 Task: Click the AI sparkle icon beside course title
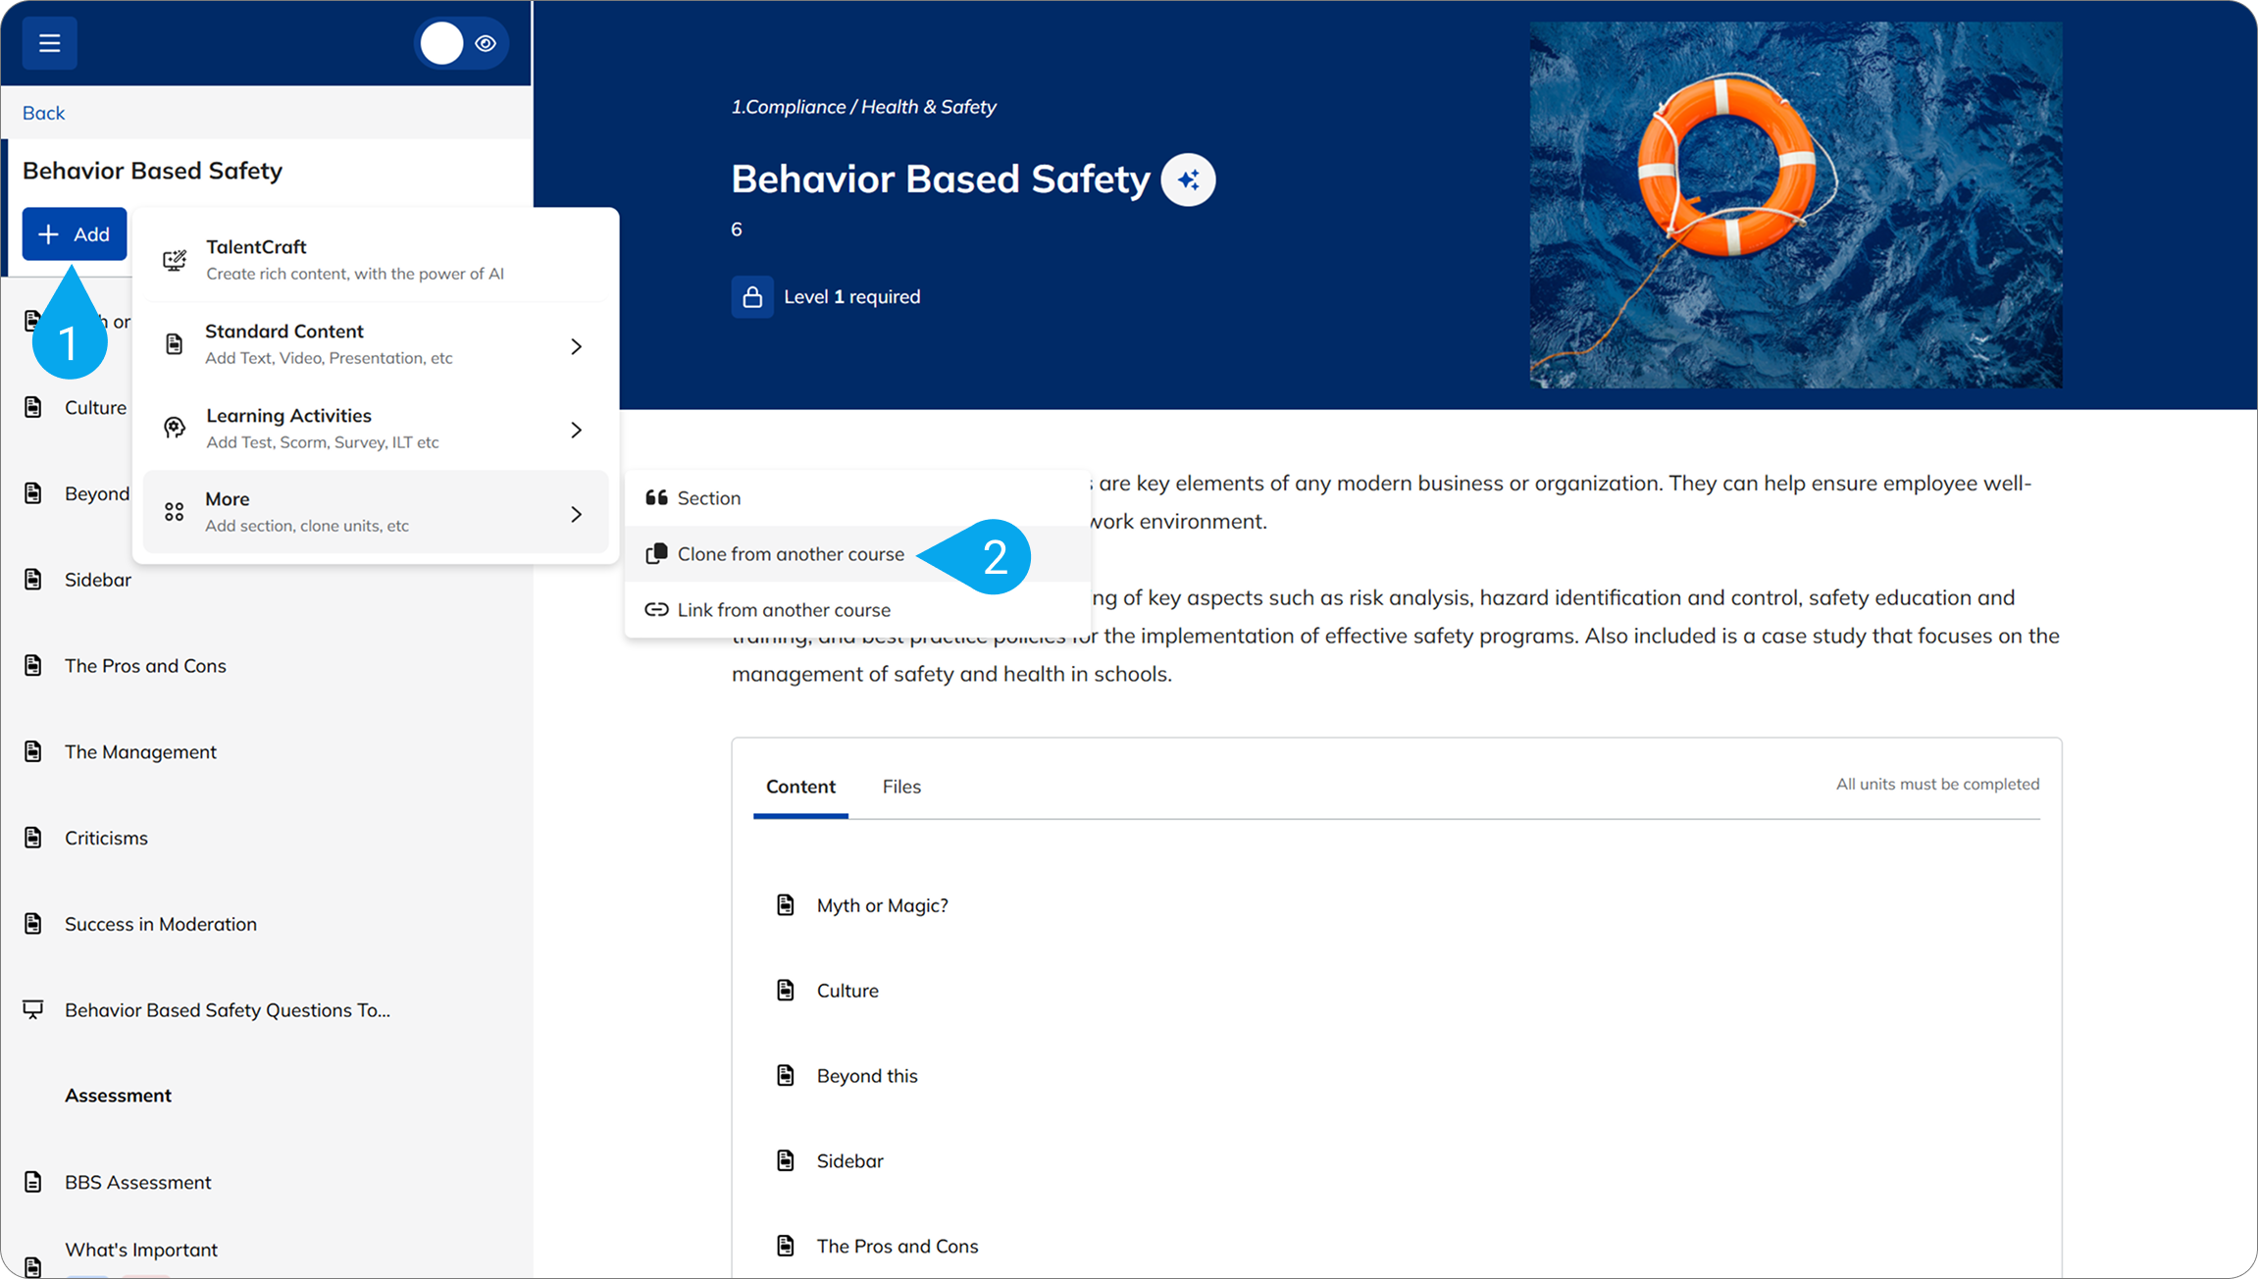[1188, 179]
